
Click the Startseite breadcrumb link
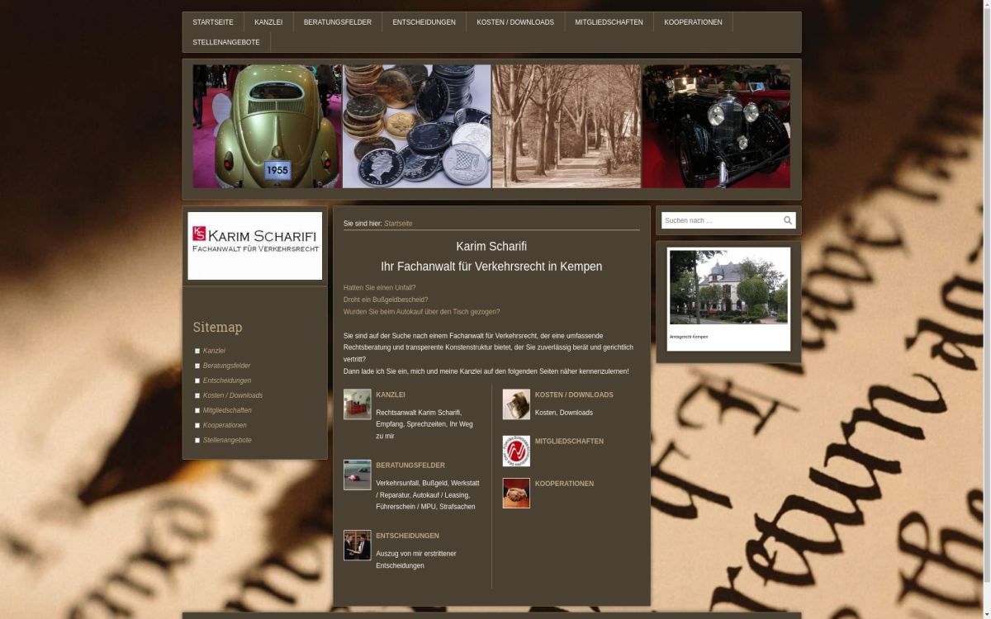(x=398, y=224)
